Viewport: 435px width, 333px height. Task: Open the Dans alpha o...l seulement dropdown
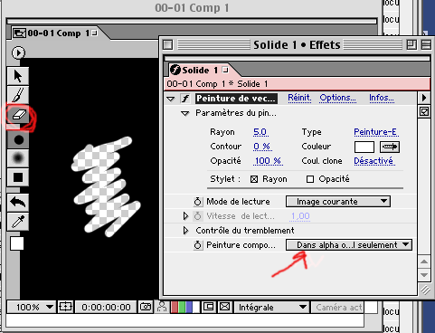[x=349, y=245]
